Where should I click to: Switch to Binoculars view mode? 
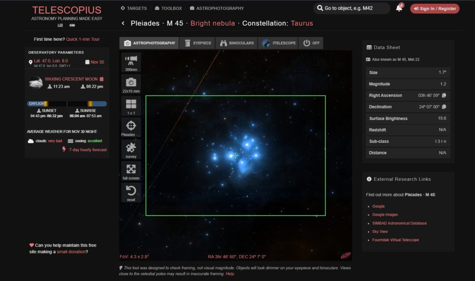pyautogui.click(x=236, y=43)
